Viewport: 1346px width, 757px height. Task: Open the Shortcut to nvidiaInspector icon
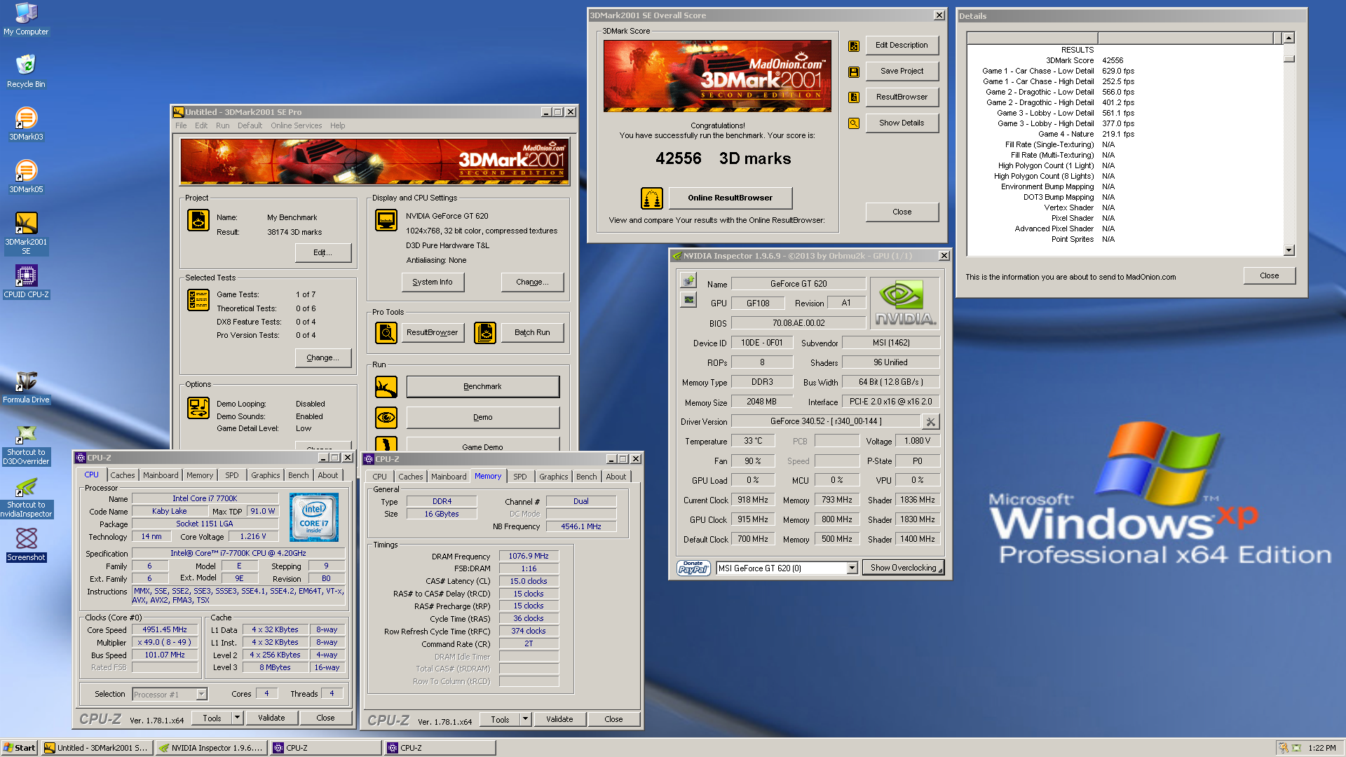26,497
